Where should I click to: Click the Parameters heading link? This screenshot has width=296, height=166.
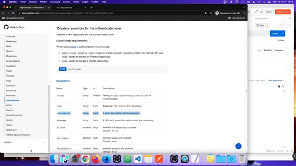[x=63, y=81]
